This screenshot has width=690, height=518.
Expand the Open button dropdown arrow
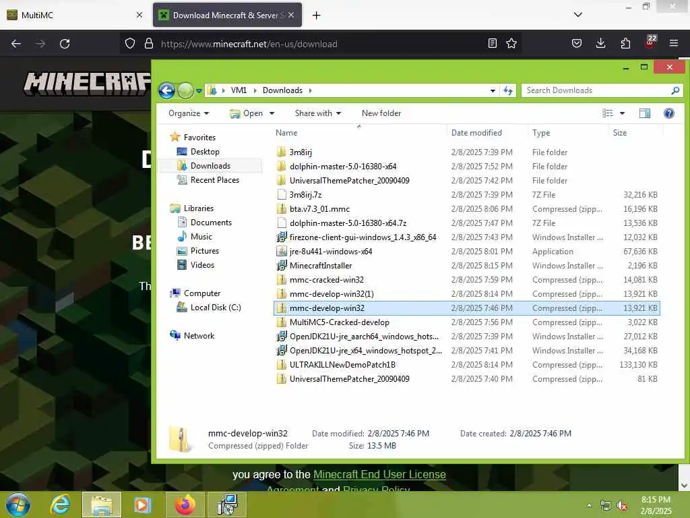pos(272,113)
